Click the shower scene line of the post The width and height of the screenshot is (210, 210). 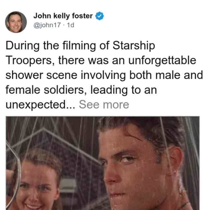(x=104, y=75)
